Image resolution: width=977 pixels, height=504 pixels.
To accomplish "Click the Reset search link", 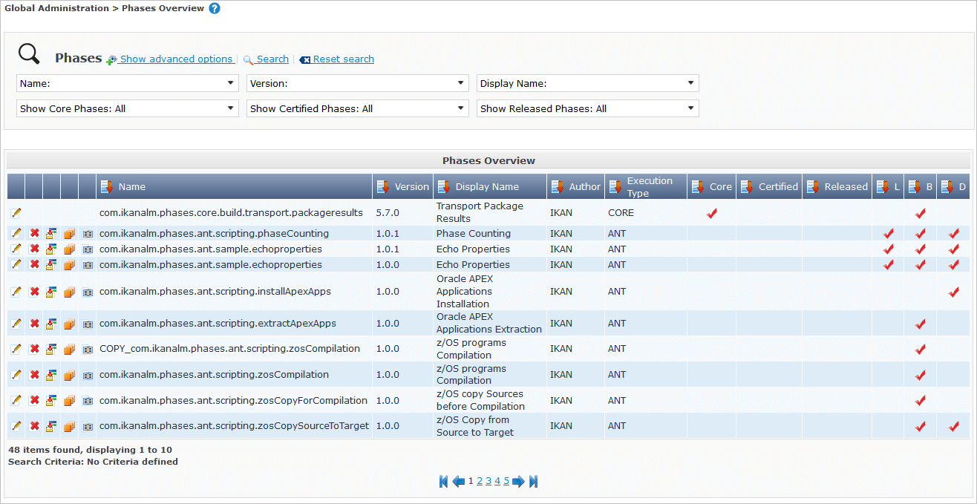I will pos(343,59).
